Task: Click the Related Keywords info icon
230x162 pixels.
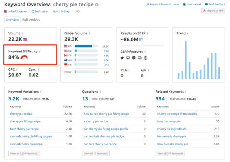Action: (x=186, y=92)
